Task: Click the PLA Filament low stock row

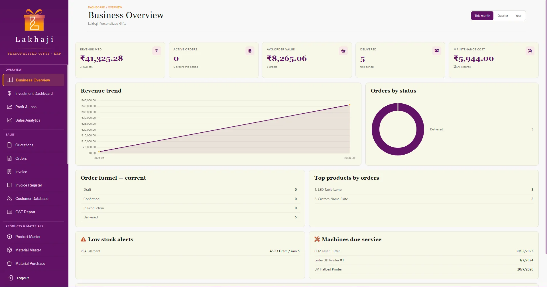Action: 190,251
